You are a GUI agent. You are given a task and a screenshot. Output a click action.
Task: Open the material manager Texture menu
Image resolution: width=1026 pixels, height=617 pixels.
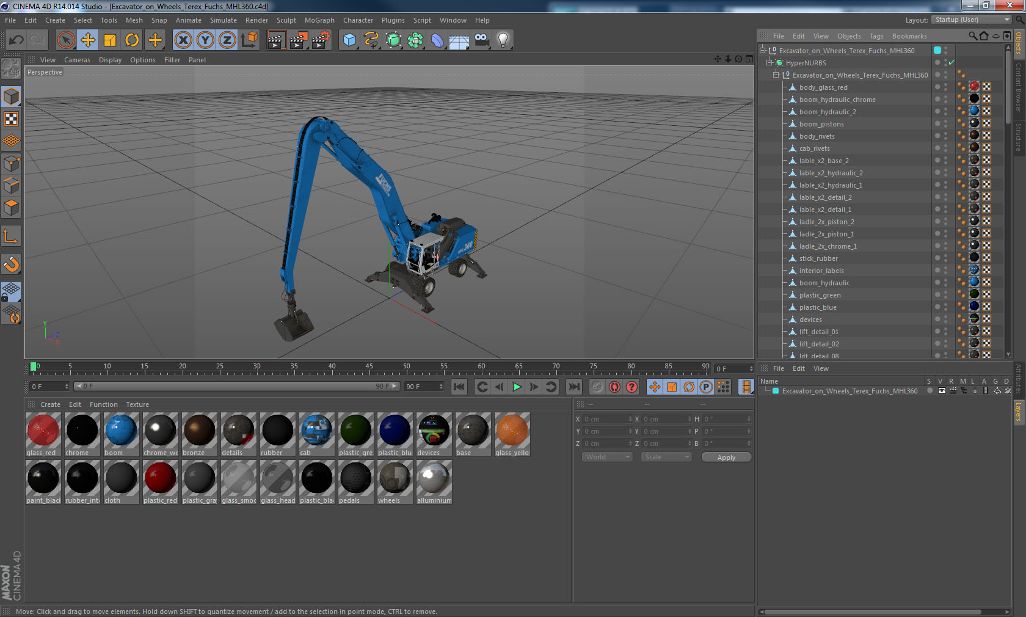click(x=137, y=404)
